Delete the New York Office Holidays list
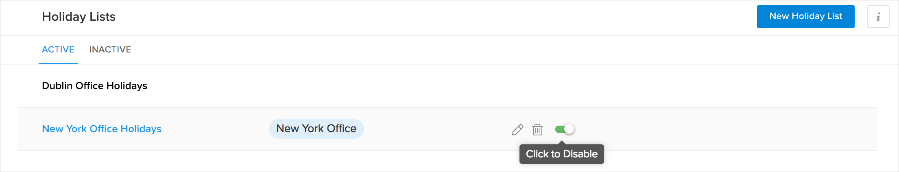 click(537, 129)
